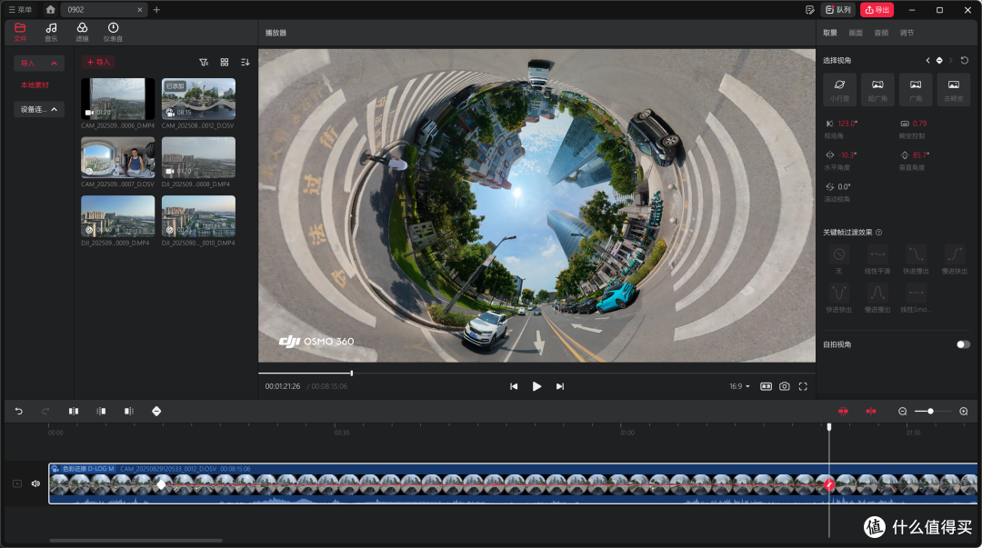Close the 0902 project tab
Viewport: 982px width, 548px height.
pos(140,9)
